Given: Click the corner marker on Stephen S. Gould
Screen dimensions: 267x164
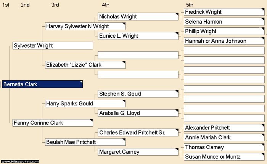Looking at the screenshot, I should pos(177,91).
